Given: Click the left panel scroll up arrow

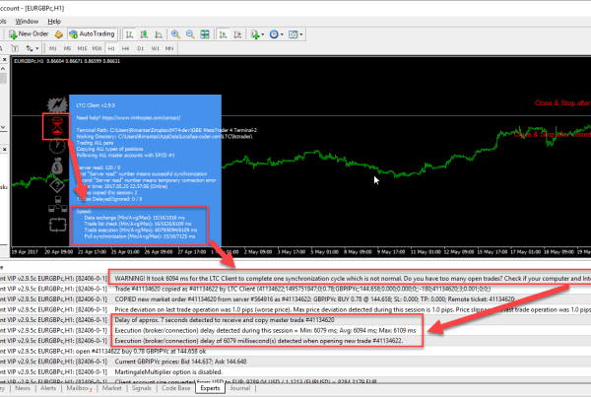Looking at the screenshot, I should (3, 69).
